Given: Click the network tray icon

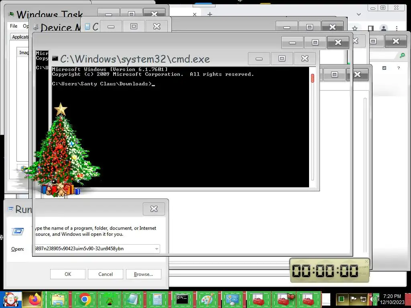Looking at the screenshot, I should [x=363, y=299].
